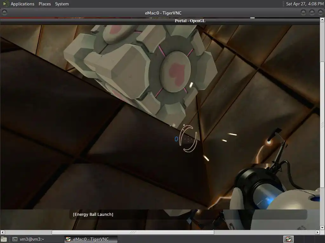Viewport: 325px width, 243px height.
Task: Click the vertical scrollbar up arrow
Action: point(322,20)
